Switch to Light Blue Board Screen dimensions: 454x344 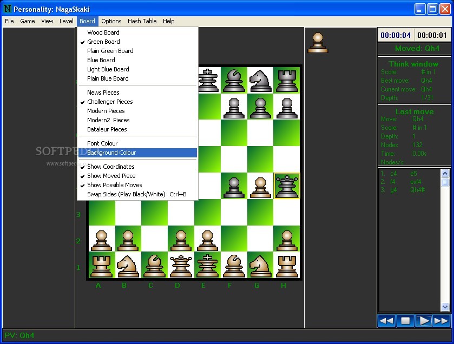point(138,69)
